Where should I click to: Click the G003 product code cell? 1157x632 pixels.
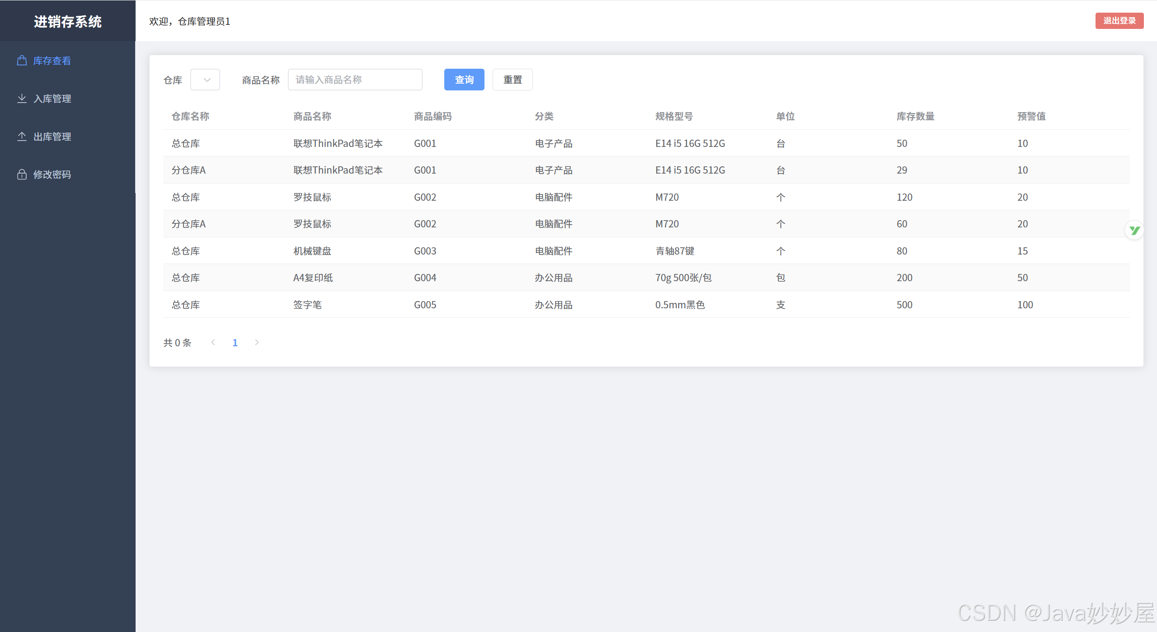click(425, 251)
